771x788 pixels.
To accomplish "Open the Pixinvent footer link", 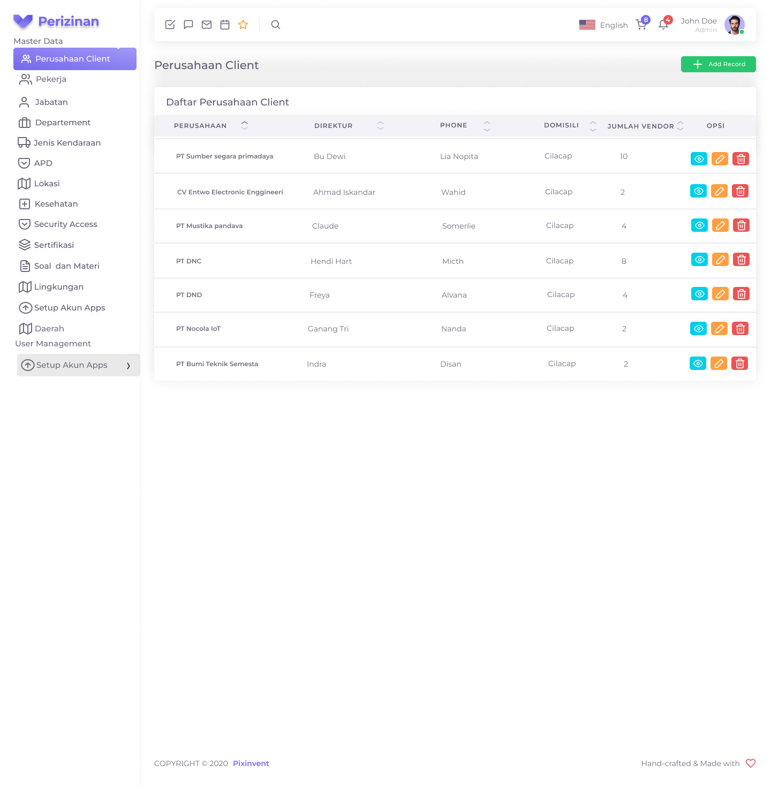I will point(251,763).
